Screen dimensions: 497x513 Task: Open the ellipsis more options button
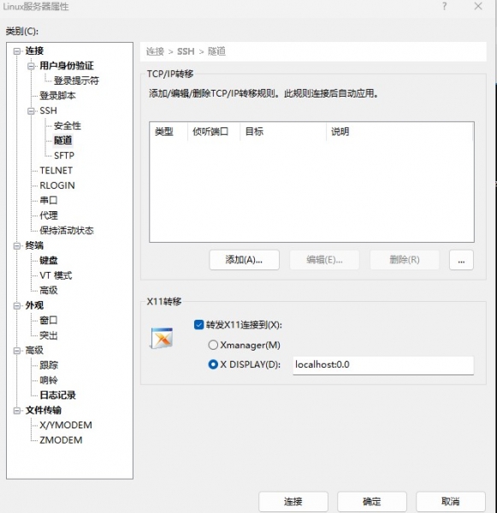pos(461,261)
